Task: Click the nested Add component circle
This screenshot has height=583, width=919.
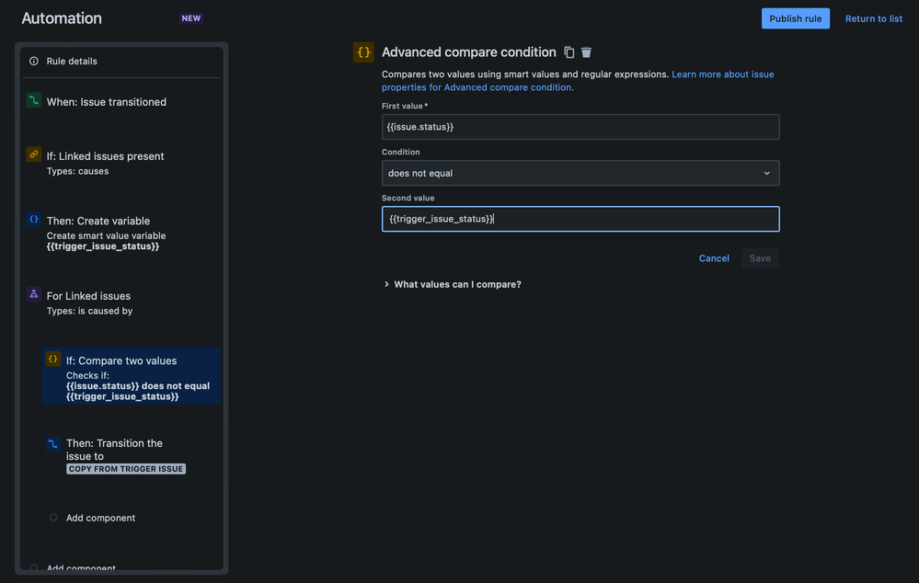Action: click(x=53, y=518)
